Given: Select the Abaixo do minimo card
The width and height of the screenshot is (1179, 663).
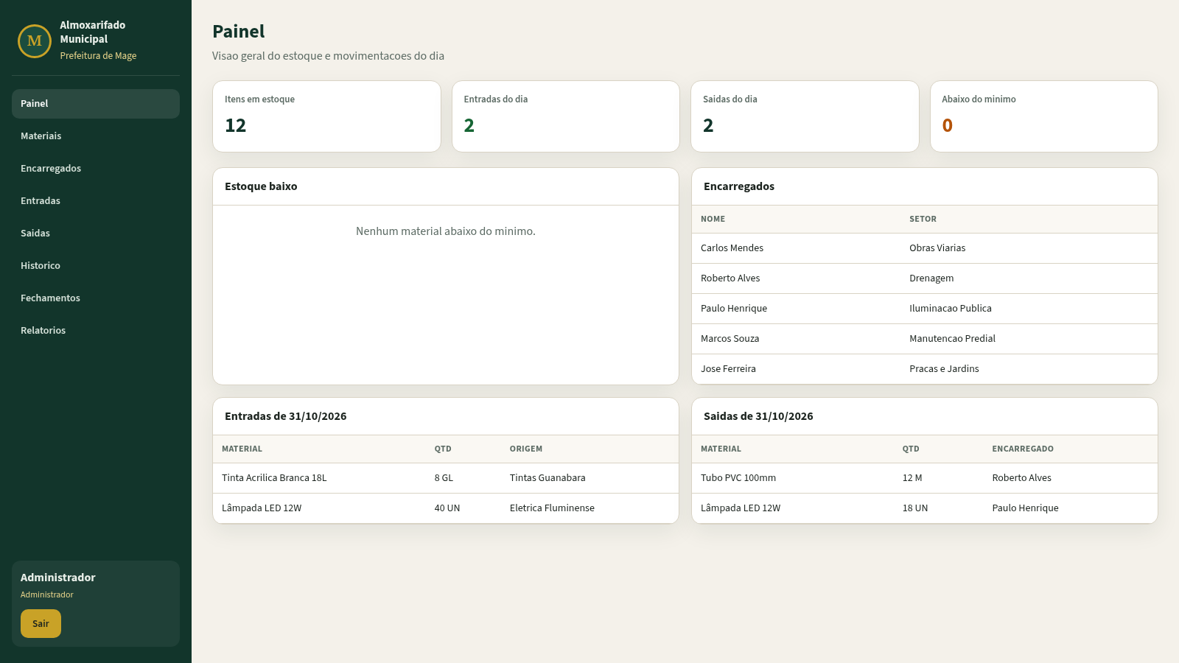Looking at the screenshot, I should [1044, 116].
